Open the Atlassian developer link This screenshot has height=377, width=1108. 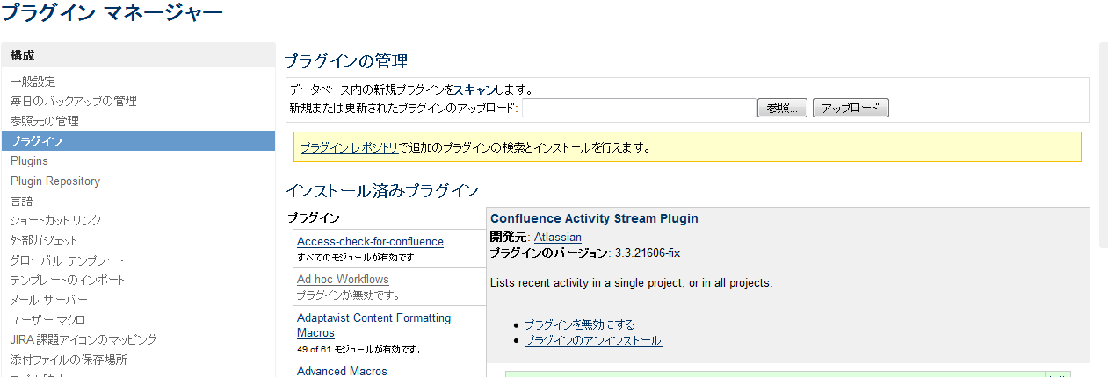[557, 237]
